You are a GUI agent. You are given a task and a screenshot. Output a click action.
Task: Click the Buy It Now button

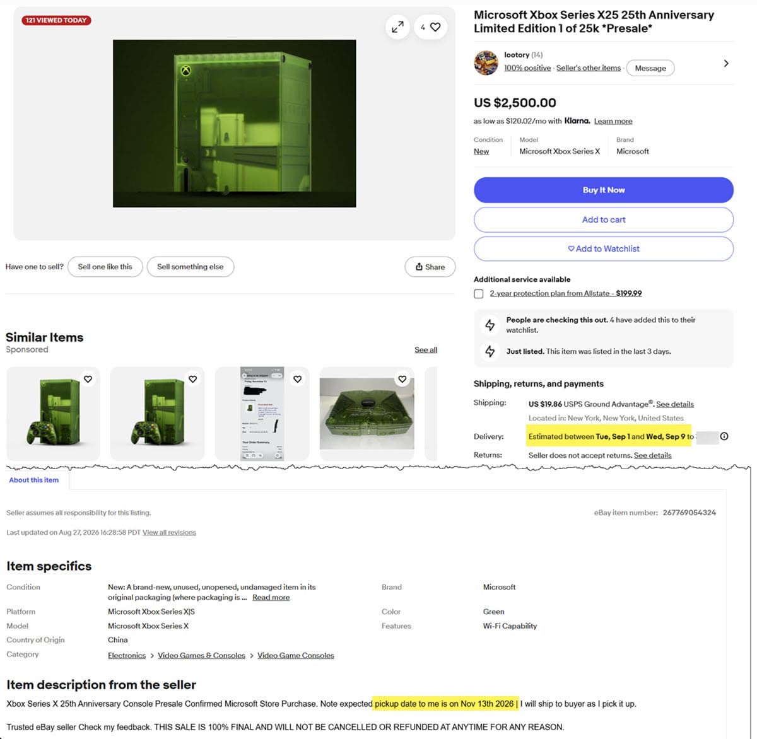click(x=604, y=190)
